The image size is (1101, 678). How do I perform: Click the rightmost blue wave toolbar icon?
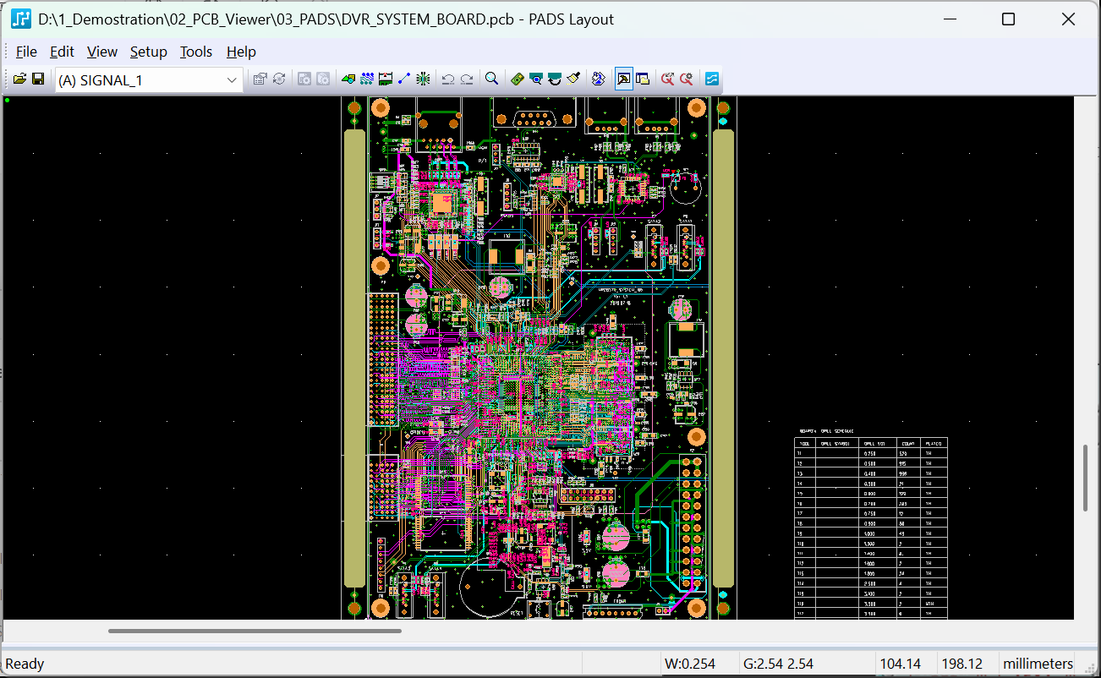tap(711, 79)
